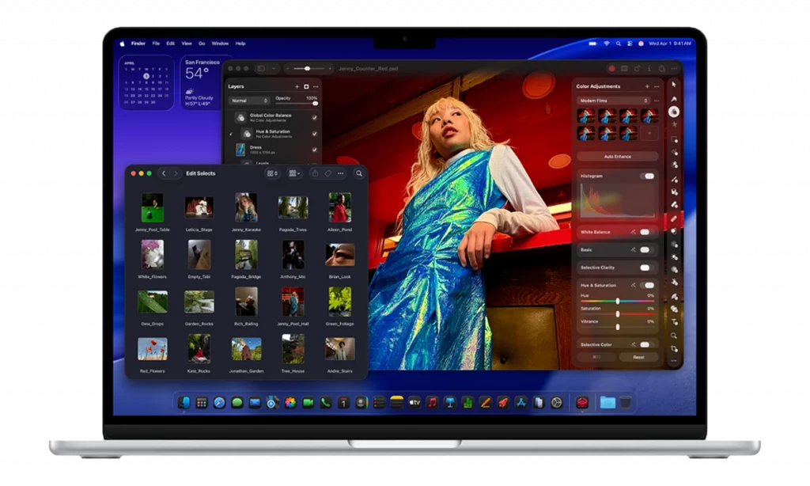Viewport: 810px width, 486px height.
Task: Toggle the Histogram switch
Action: tap(647, 177)
